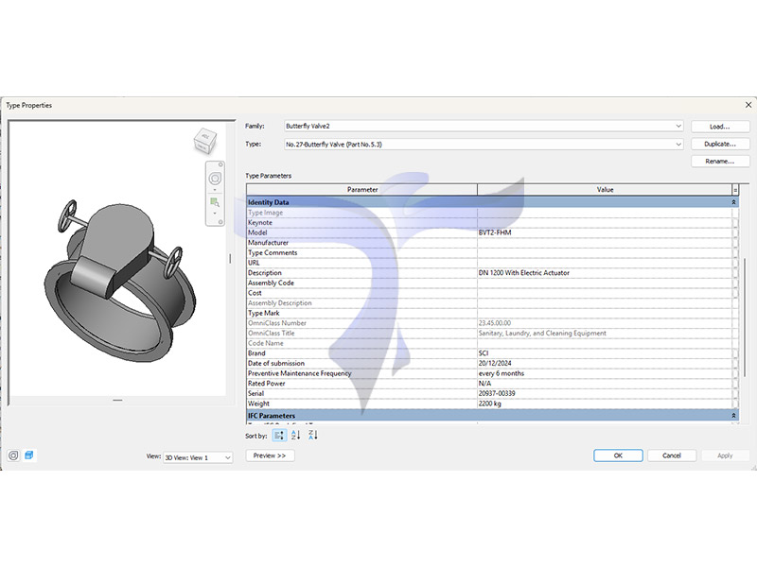Viewport: 757px width, 567px height.
Task: Open the View dropdown showing 3D View: View 1
Action: point(227,457)
